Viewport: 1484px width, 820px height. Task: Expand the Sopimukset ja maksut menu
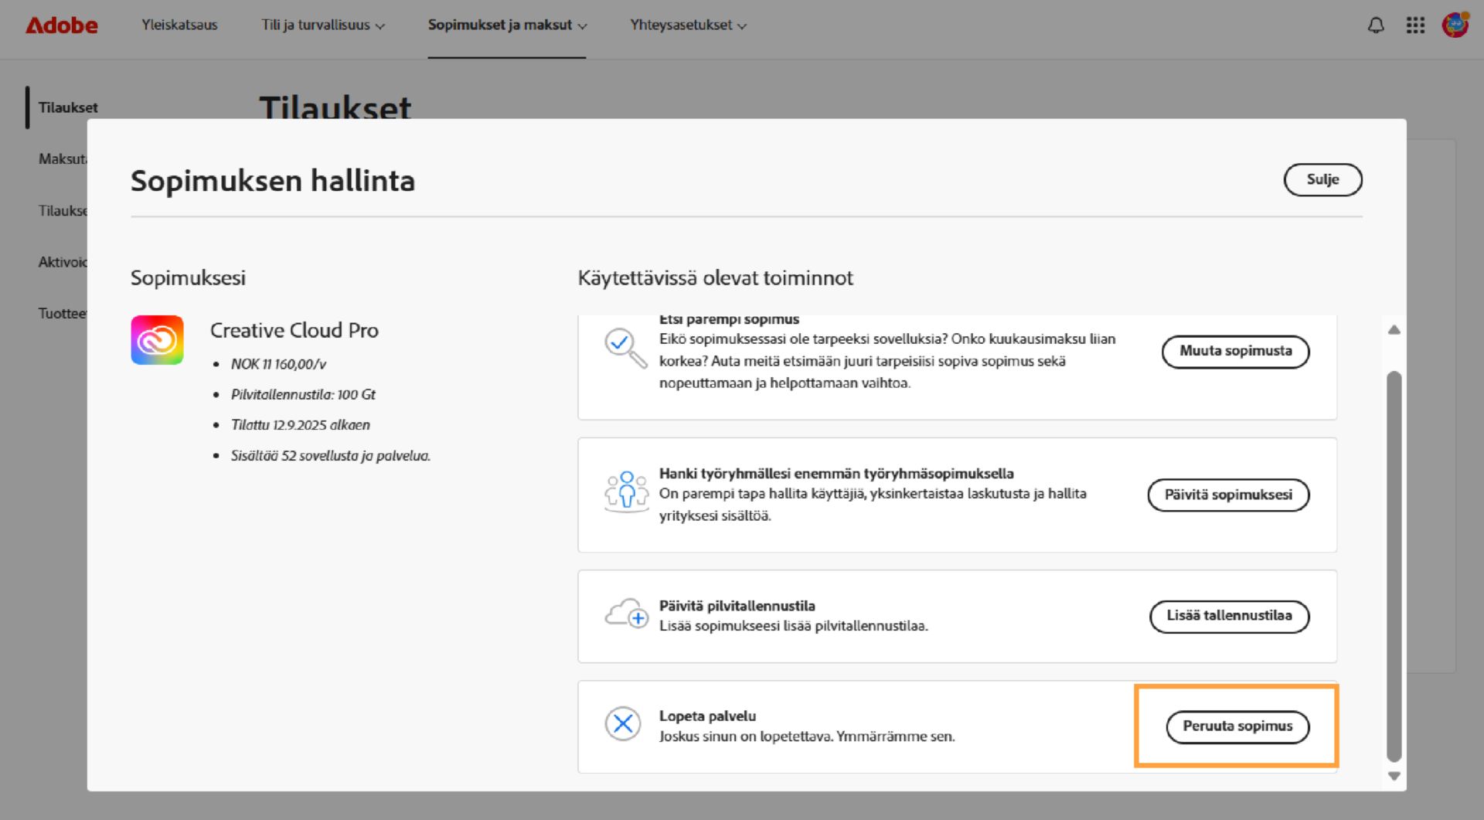point(506,25)
